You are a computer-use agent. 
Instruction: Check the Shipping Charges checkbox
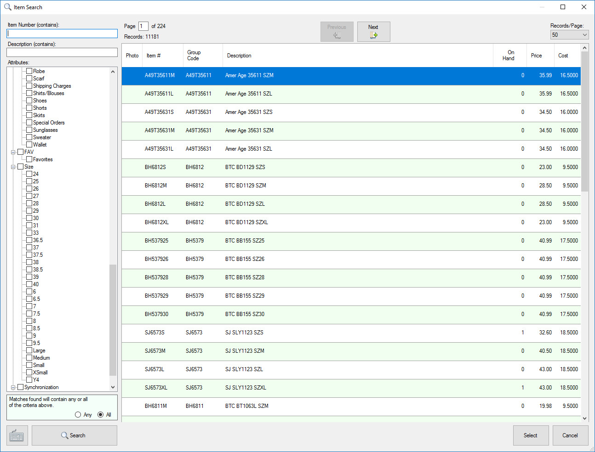29,86
